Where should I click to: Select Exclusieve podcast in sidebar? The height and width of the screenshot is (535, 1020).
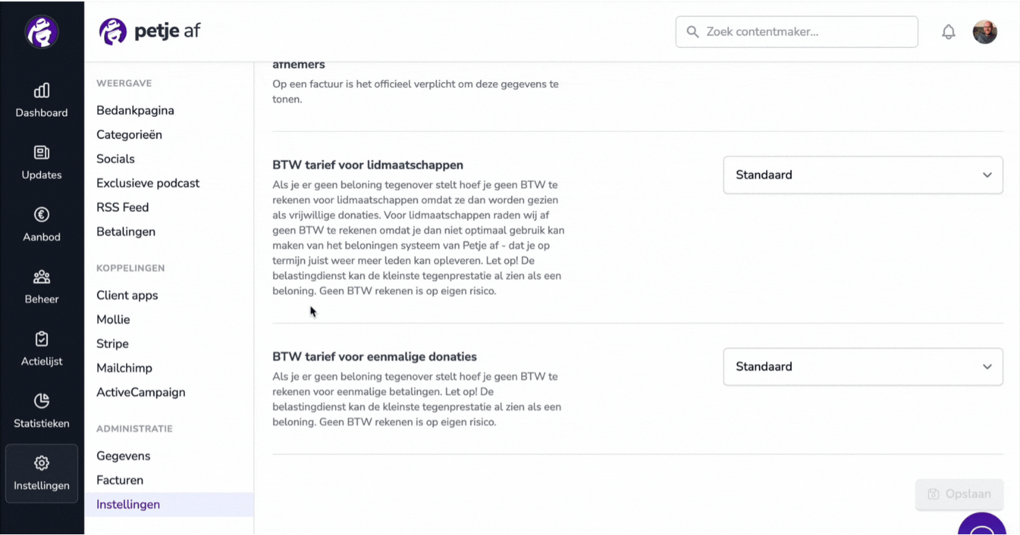pos(148,183)
